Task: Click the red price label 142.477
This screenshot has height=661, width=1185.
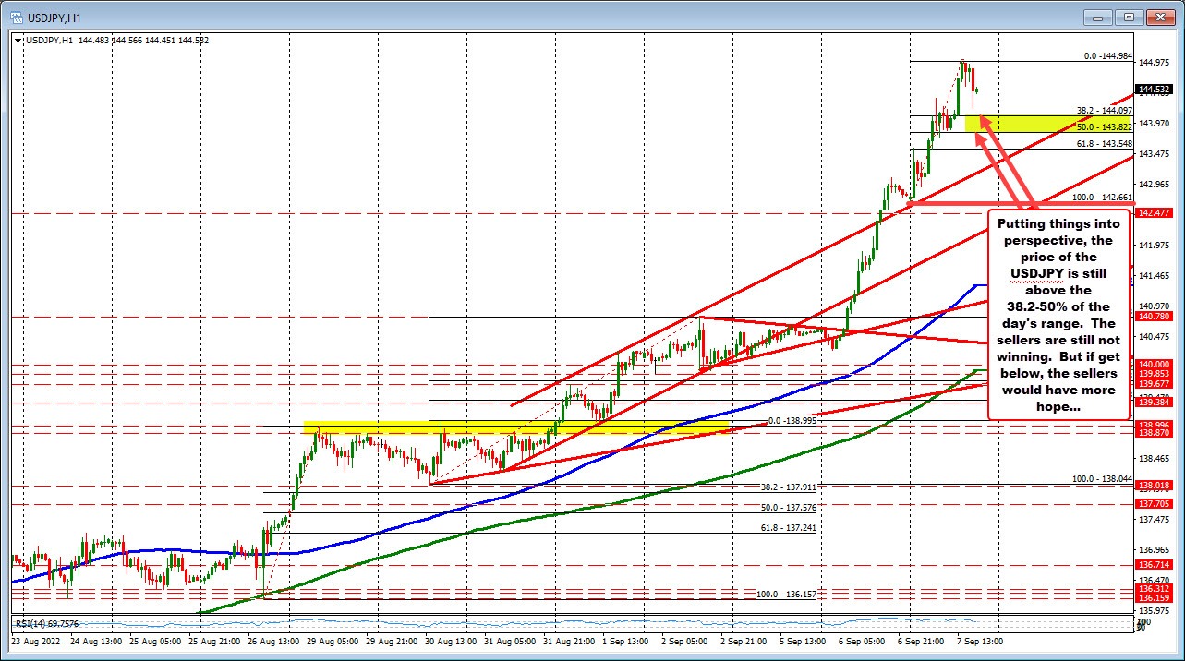Action: [x=1155, y=212]
